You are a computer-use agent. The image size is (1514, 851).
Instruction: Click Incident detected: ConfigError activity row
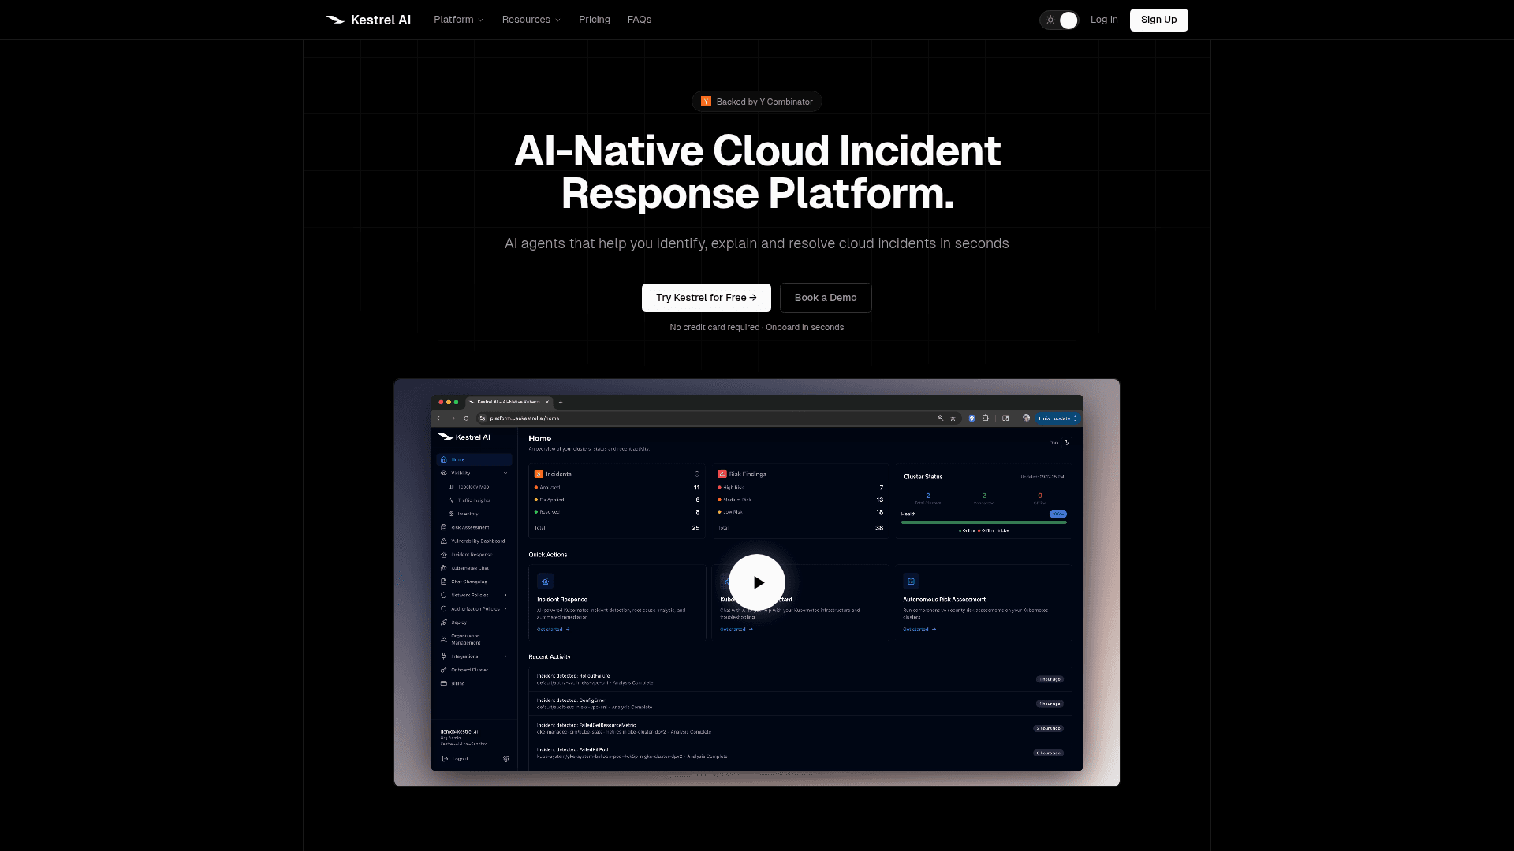[800, 704]
